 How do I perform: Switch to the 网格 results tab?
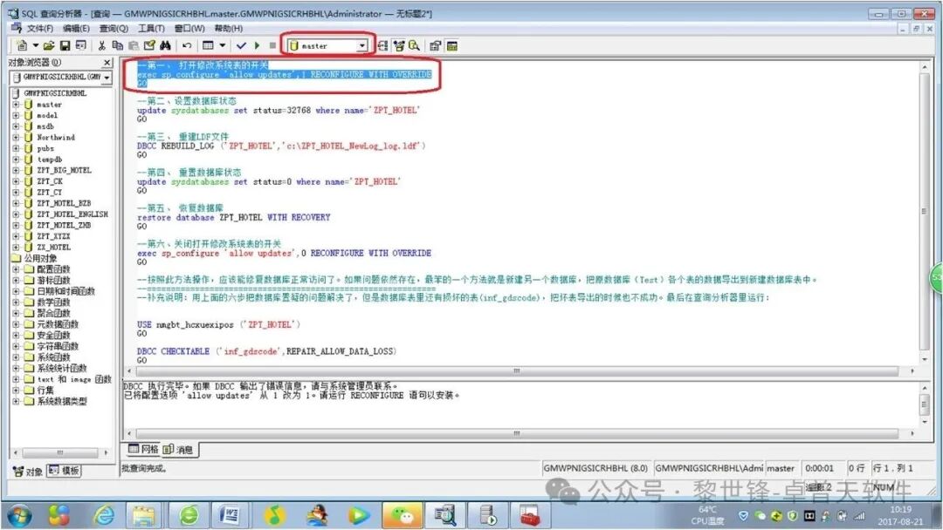pyautogui.click(x=144, y=450)
